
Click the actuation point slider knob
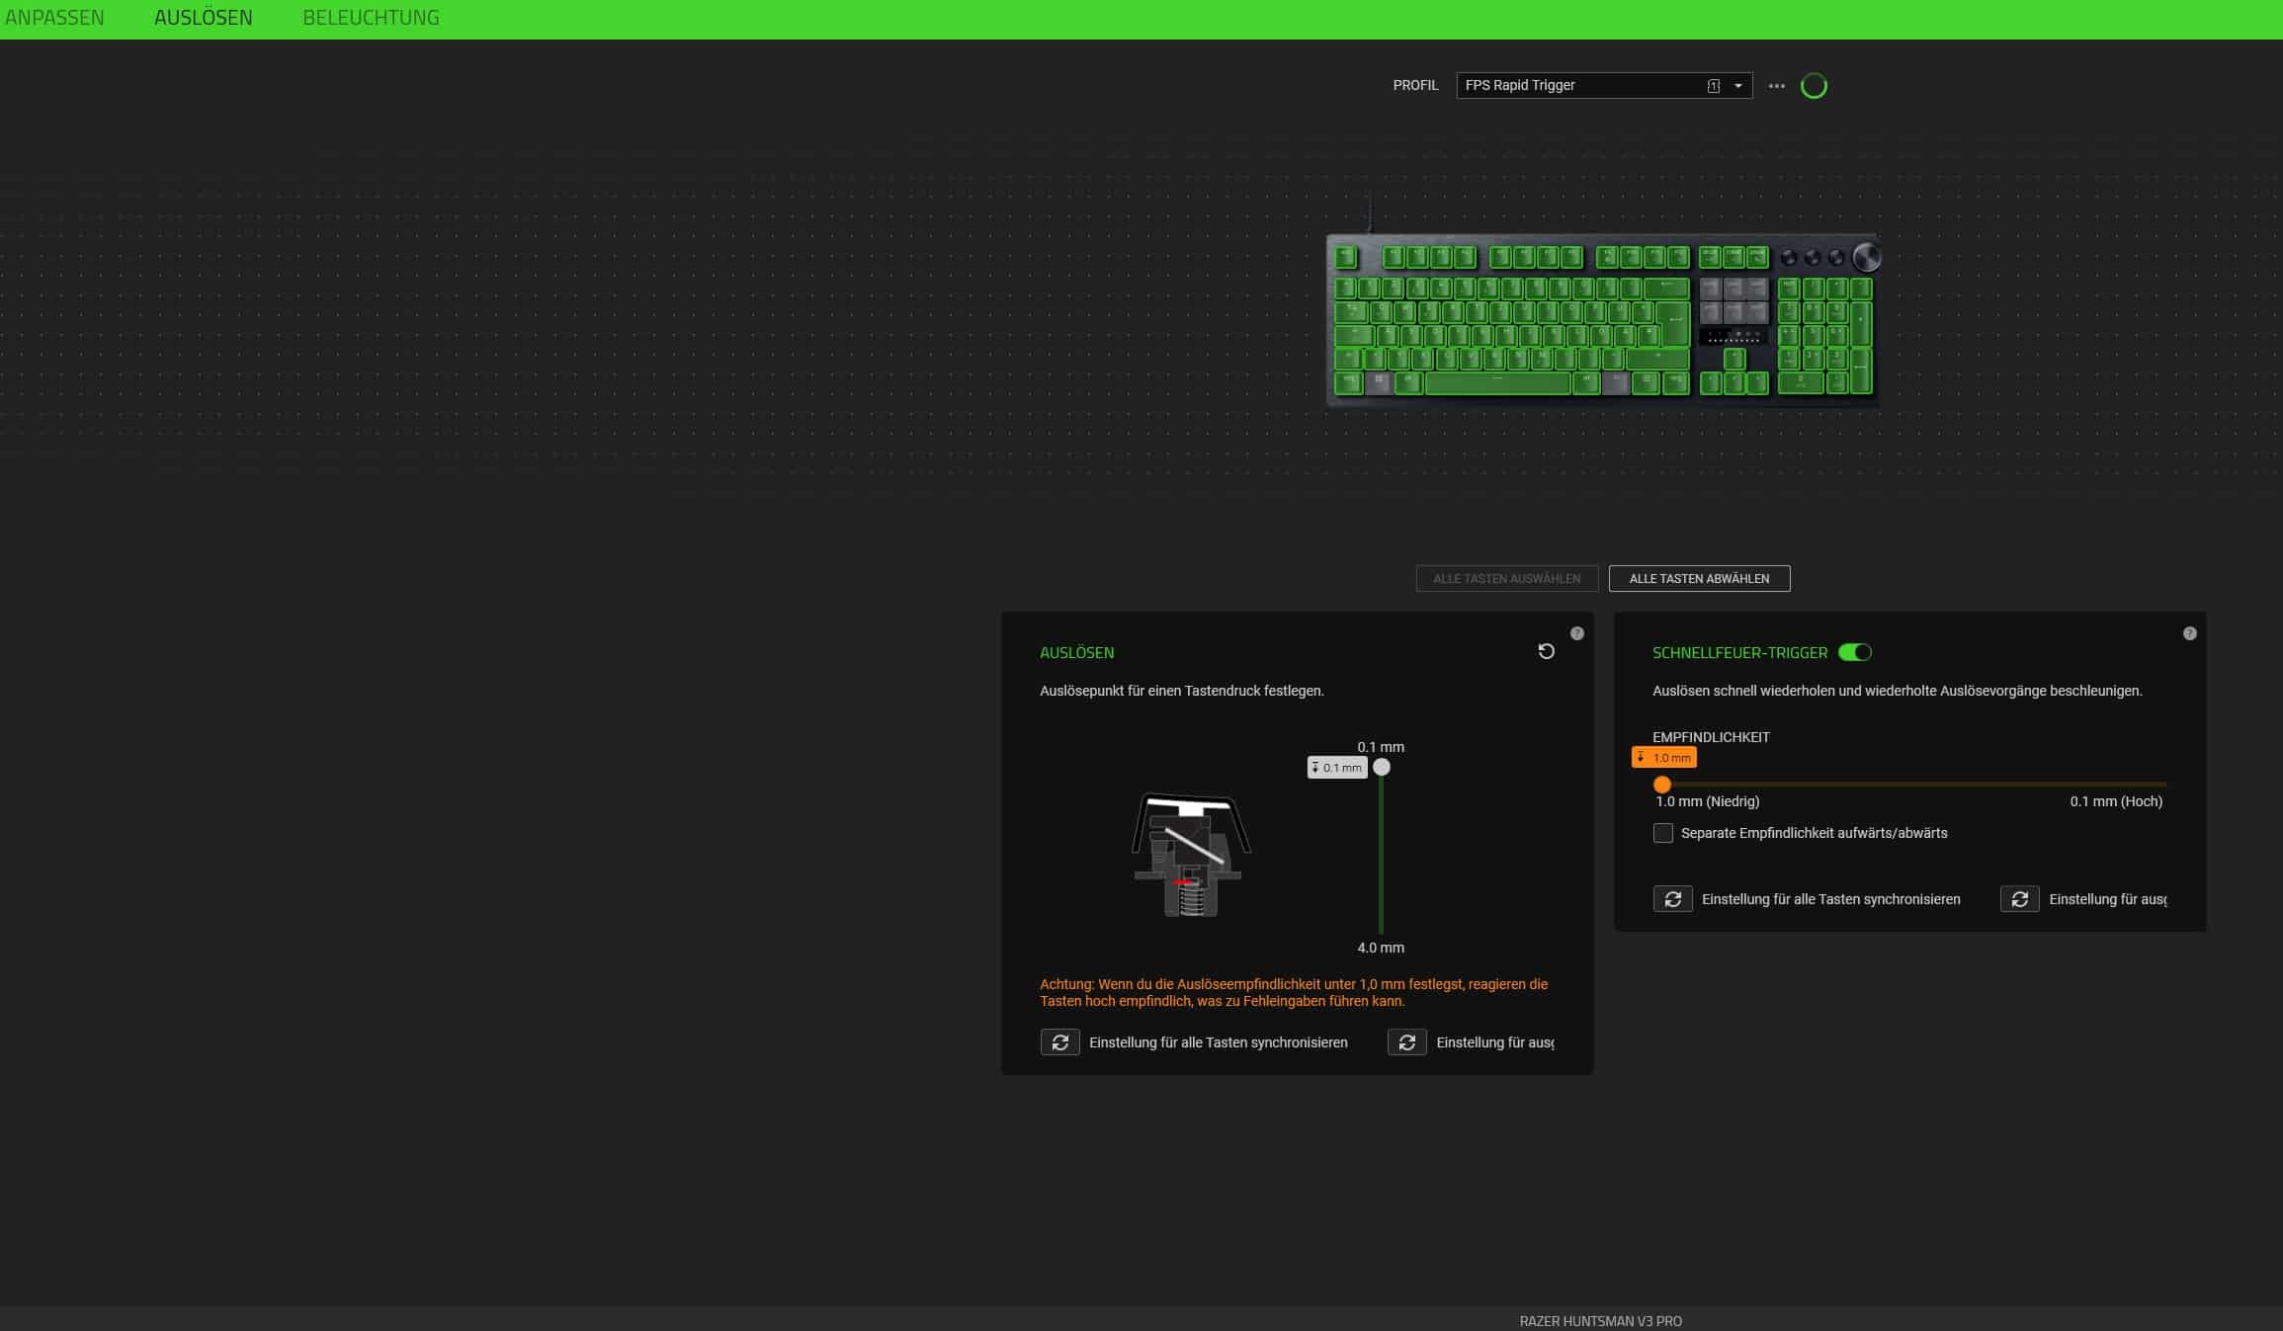click(1382, 768)
